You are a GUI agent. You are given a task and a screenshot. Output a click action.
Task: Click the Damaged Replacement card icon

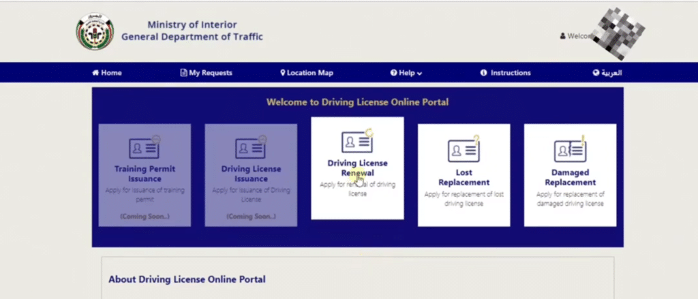tap(571, 150)
